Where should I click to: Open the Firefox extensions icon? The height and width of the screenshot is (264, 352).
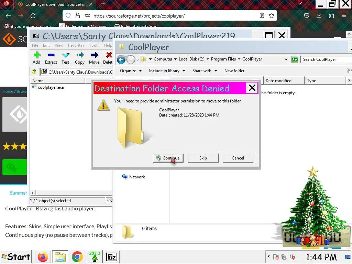click(x=332, y=15)
